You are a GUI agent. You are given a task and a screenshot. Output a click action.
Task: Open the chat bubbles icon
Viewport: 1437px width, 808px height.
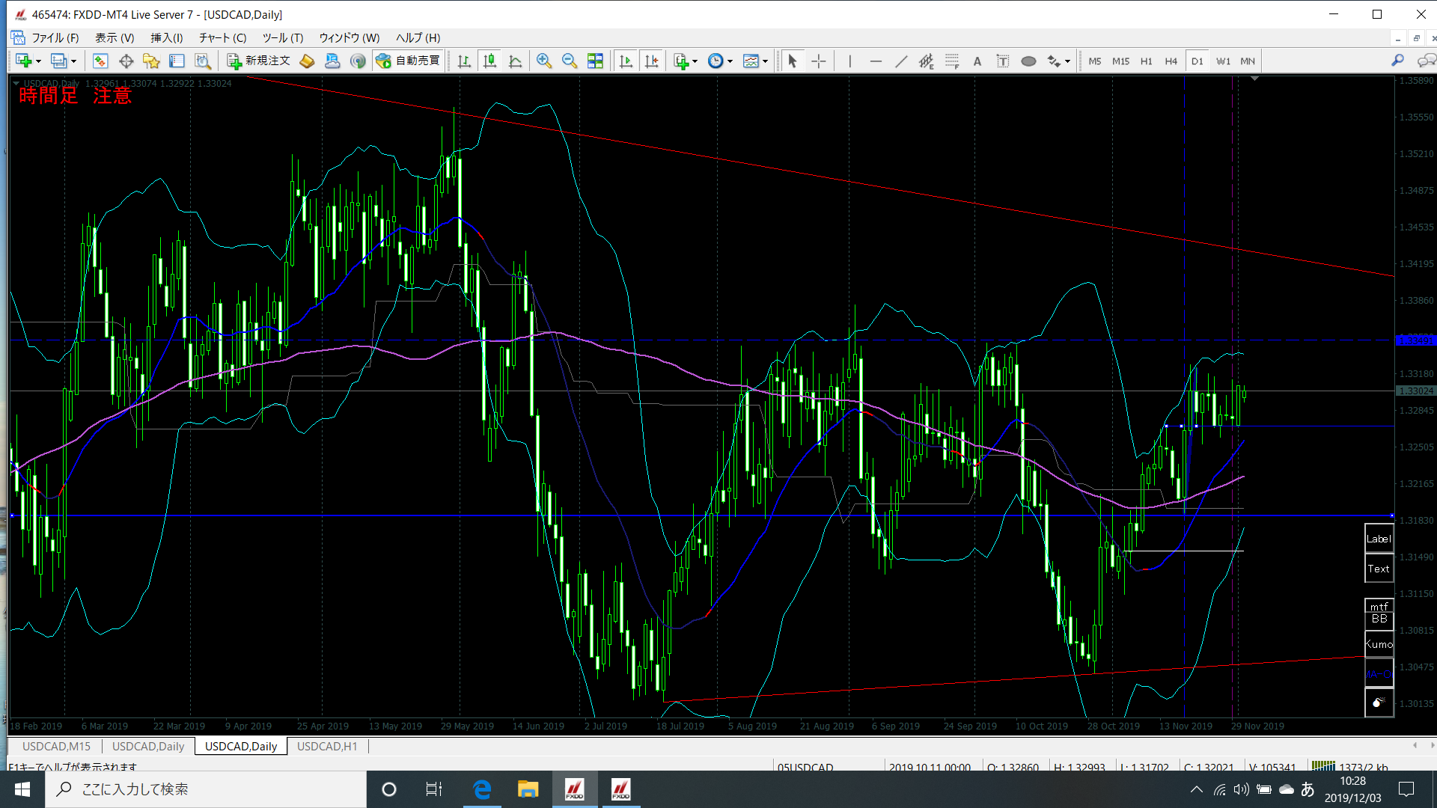pyautogui.click(x=1427, y=61)
